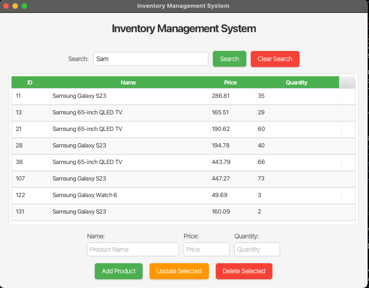Click the price cell 447.27
Image resolution: width=369 pixels, height=288 pixels.
click(x=233, y=179)
